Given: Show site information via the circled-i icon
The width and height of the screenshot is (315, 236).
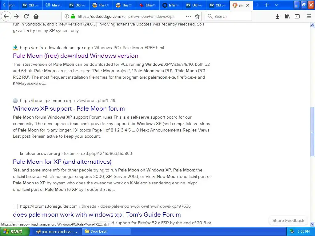Looking at the screenshot, I should click(67, 16).
